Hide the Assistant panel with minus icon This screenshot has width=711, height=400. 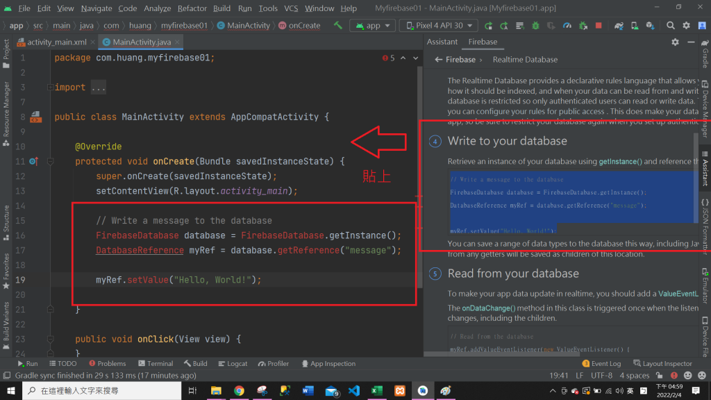click(x=691, y=42)
